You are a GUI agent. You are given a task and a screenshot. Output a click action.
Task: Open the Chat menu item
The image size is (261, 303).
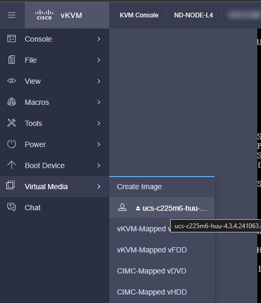click(54, 208)
